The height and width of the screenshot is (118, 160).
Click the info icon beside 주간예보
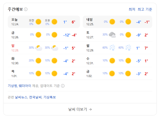26,9
